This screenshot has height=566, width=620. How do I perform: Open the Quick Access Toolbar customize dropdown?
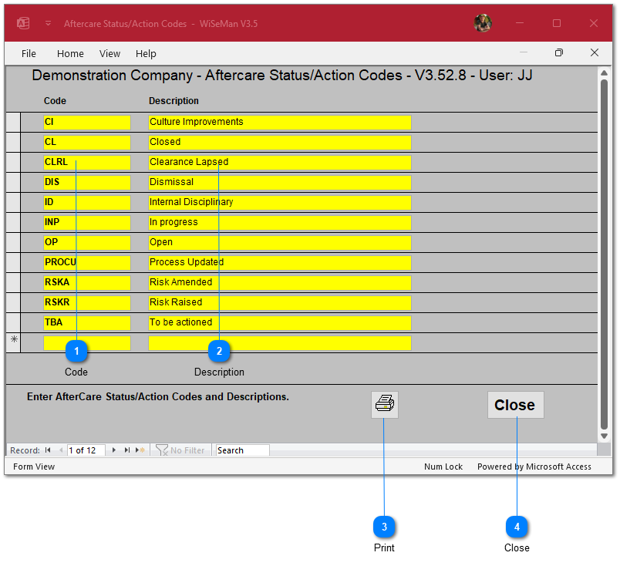point(48,23)
